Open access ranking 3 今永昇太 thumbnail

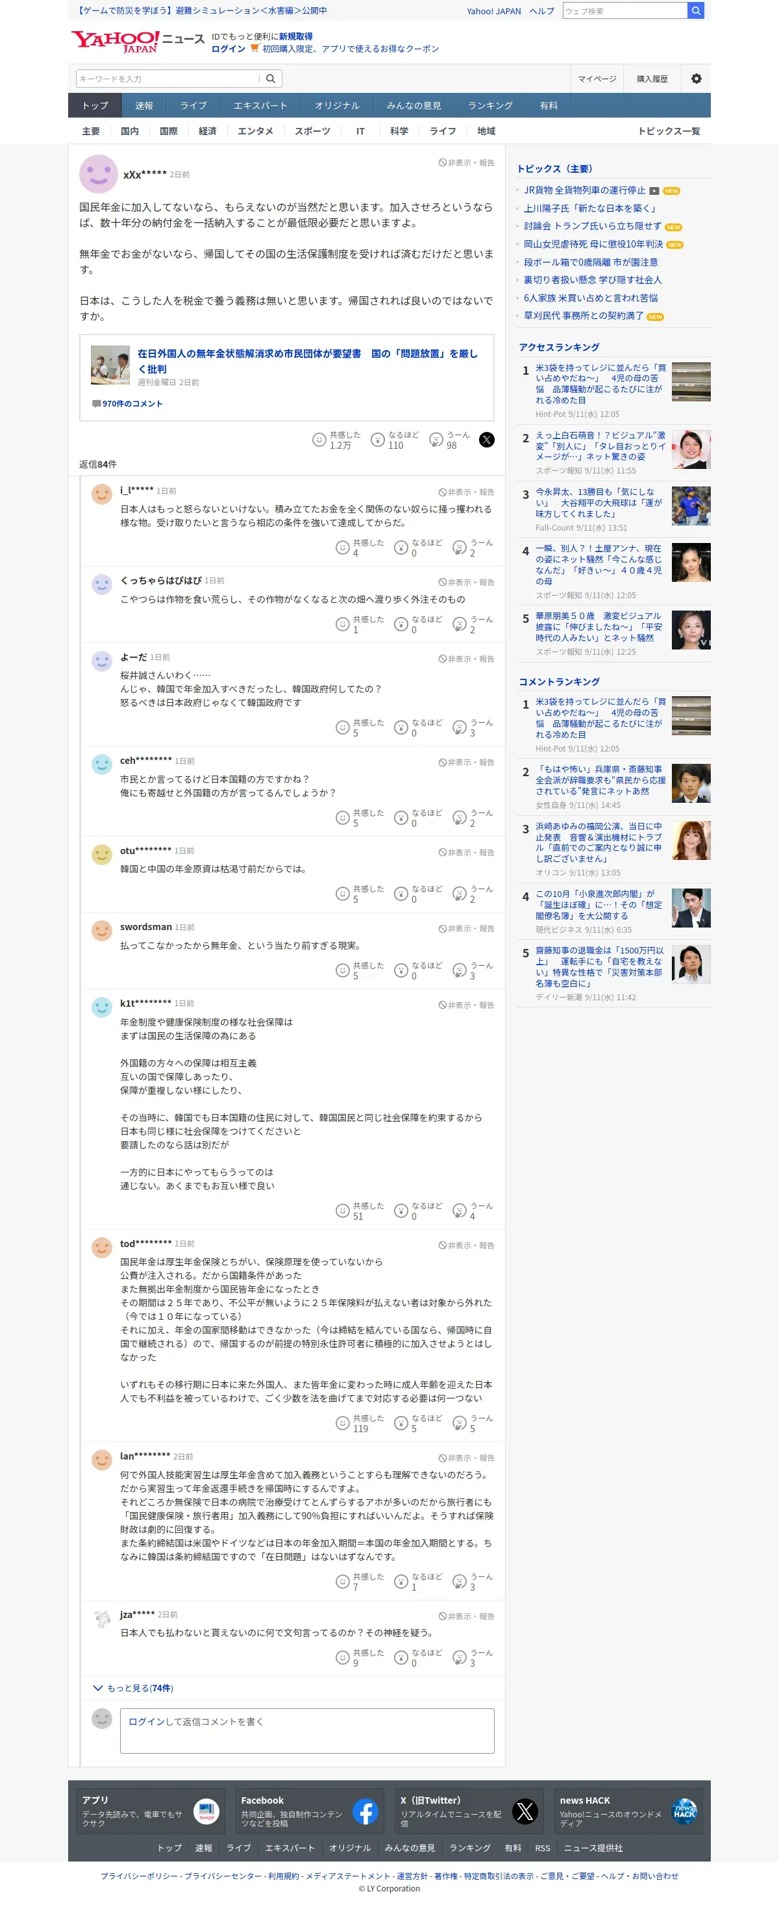click(691, 505)
